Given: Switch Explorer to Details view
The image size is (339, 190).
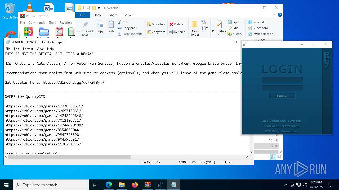Looking at the screenshot, I should pyautogui.click(x=273, y=157).
